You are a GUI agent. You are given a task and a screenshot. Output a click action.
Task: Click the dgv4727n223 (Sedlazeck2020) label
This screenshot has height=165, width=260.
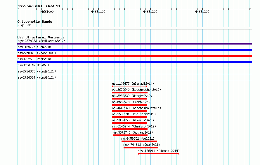pyautogui.click(x=41, y=41)
